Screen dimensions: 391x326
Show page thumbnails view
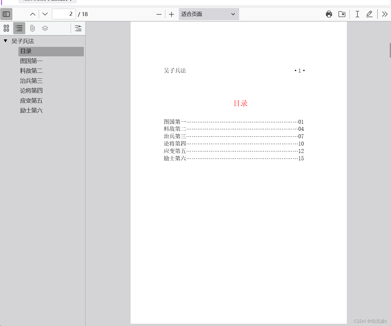tap(6, 28)
